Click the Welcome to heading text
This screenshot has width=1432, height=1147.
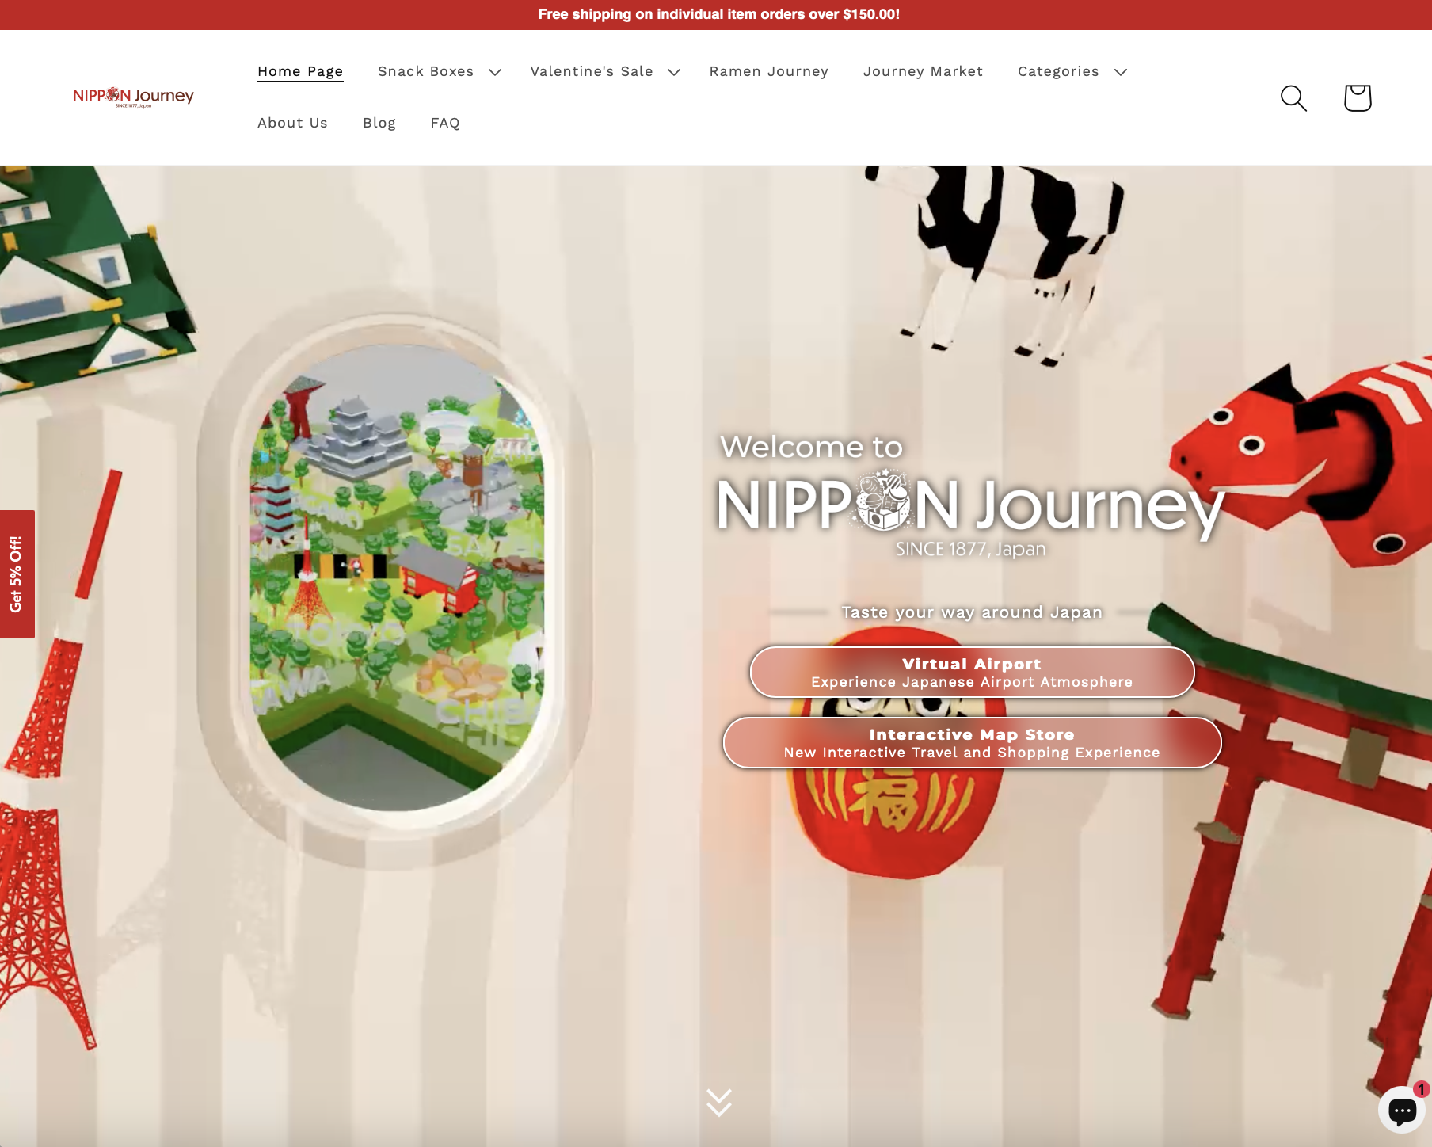point(811,447)
